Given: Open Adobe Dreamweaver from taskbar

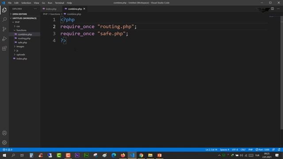Looking at the screenshot, I should click(x=86, y=155).
